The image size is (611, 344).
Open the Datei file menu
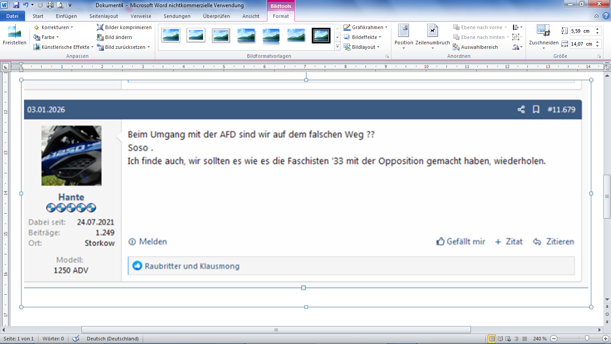click(13, 16)
